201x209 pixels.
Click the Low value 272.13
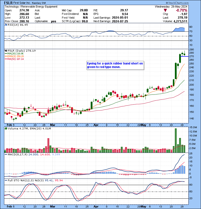pos(24,18)
